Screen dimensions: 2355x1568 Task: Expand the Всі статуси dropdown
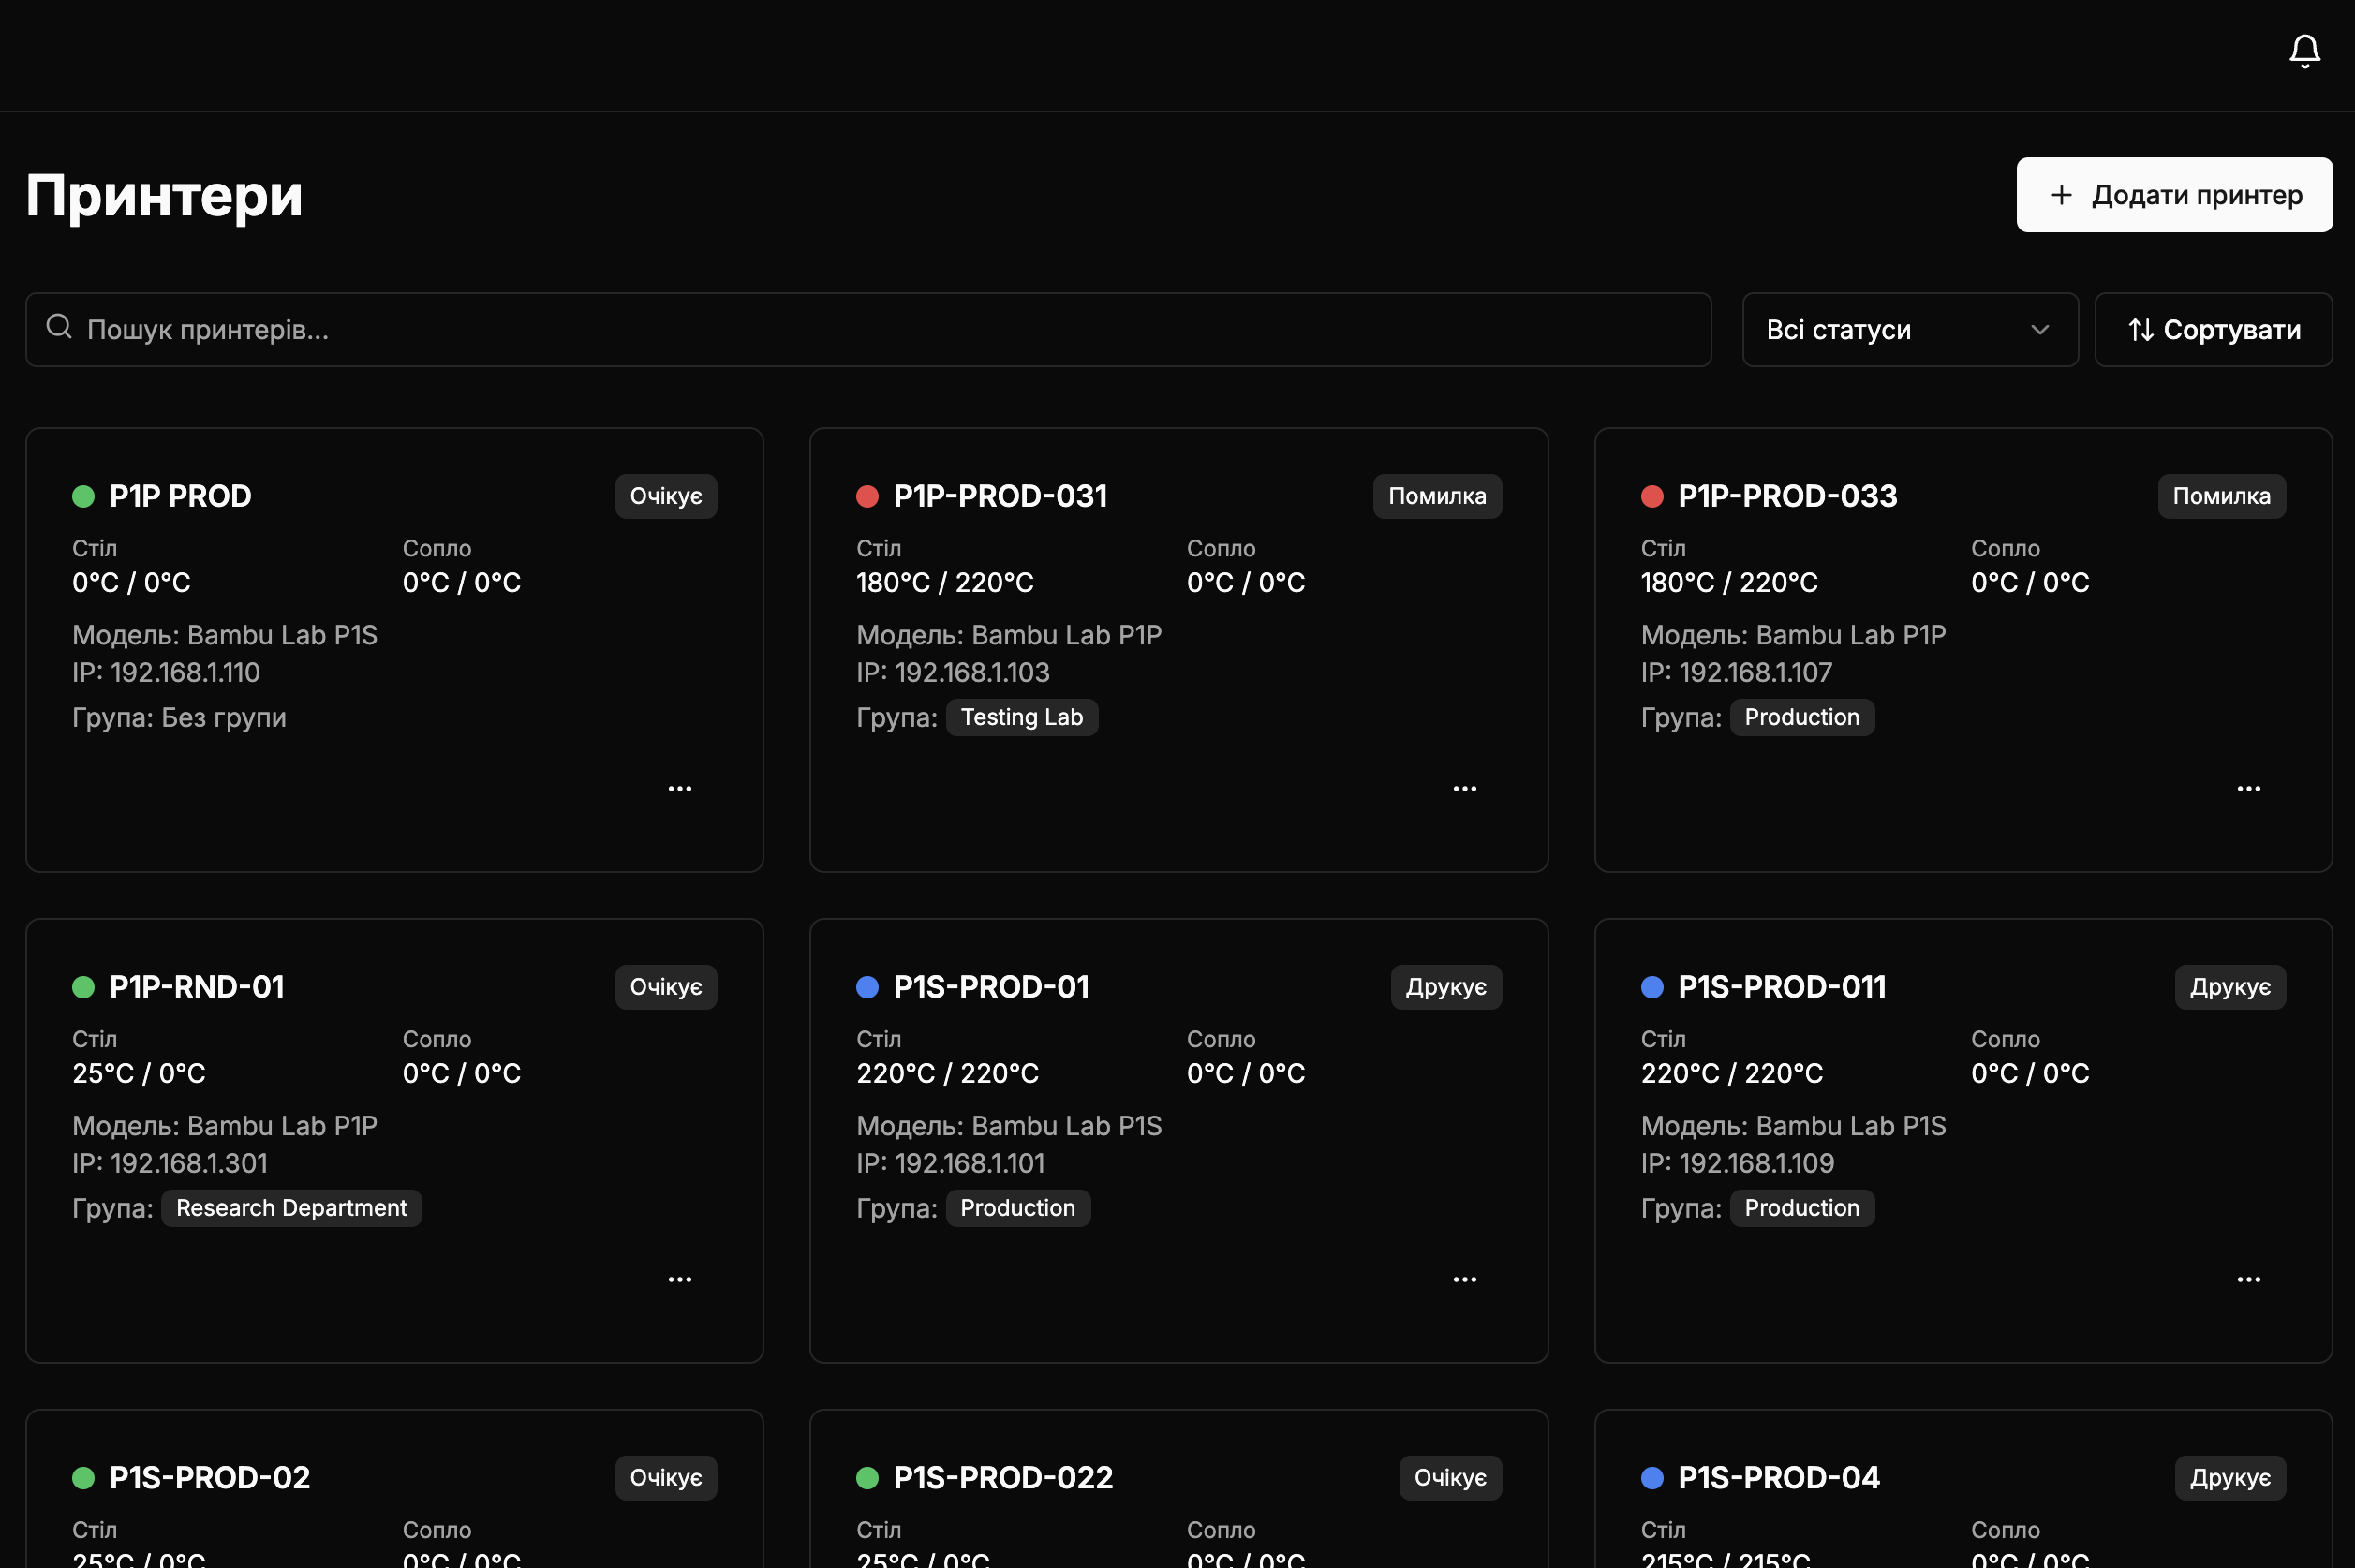coord(1908,330)
